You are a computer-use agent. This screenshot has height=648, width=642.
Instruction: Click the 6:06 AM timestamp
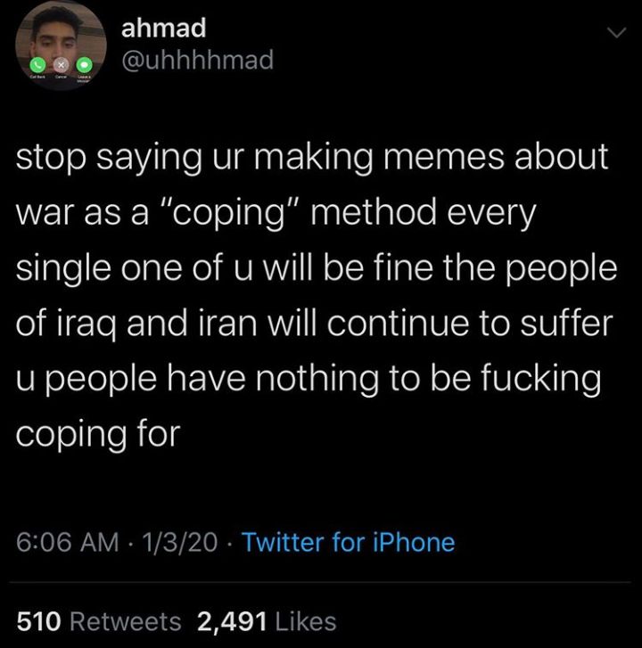[68, 542]
